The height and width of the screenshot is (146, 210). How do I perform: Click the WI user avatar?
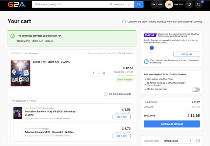169,5
